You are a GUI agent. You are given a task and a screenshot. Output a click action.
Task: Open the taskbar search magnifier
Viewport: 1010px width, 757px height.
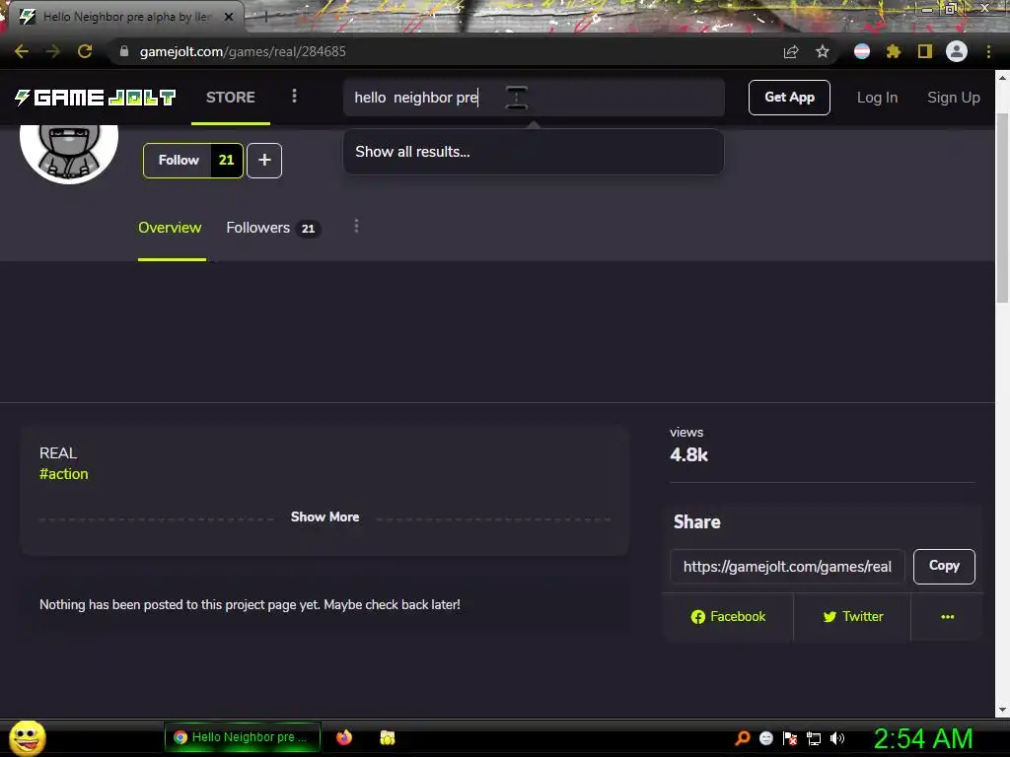click(x=742, y=737)
